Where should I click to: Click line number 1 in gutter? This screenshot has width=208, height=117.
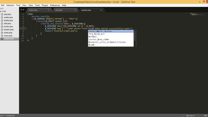point(23,14)
